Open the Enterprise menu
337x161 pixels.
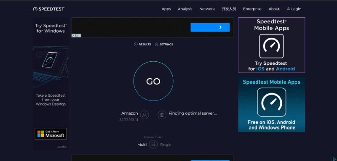[252, 9]
